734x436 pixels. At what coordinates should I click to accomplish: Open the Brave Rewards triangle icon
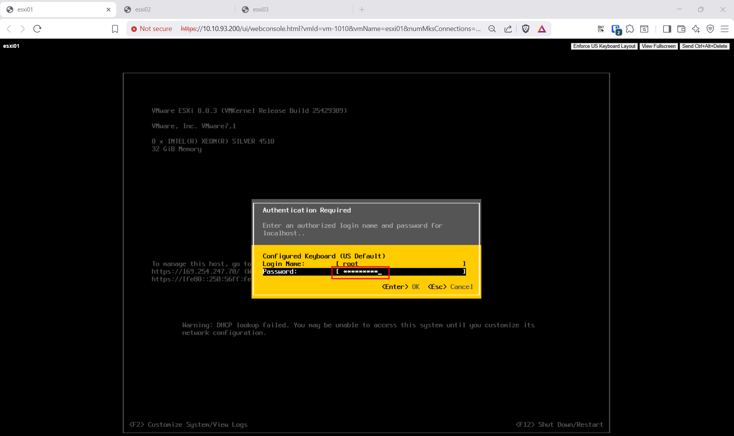(542, 29)
